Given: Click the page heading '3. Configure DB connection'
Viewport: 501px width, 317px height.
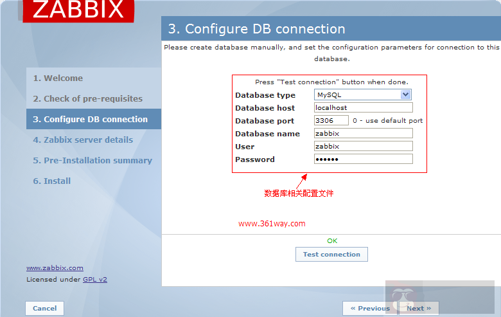Looking at the screenshot, I should [x=256, y=29].
